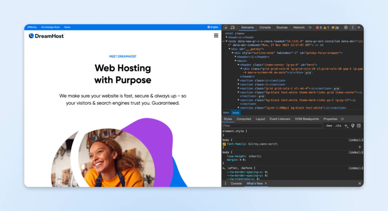This screenshot has height=211, width=388.
Task: Click the 28 issues badge
Action: coord(335,27)
